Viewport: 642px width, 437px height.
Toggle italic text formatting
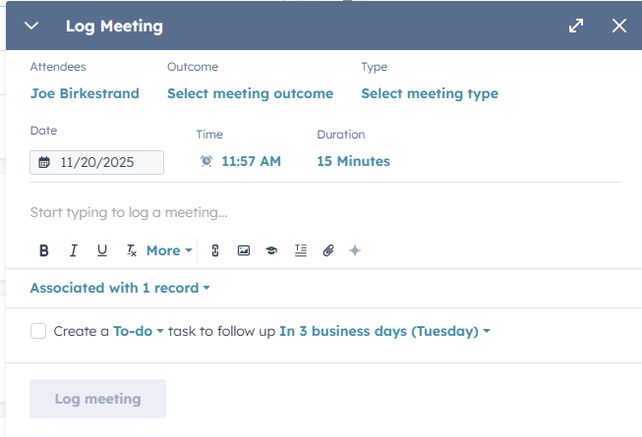[x=73, y=250]
